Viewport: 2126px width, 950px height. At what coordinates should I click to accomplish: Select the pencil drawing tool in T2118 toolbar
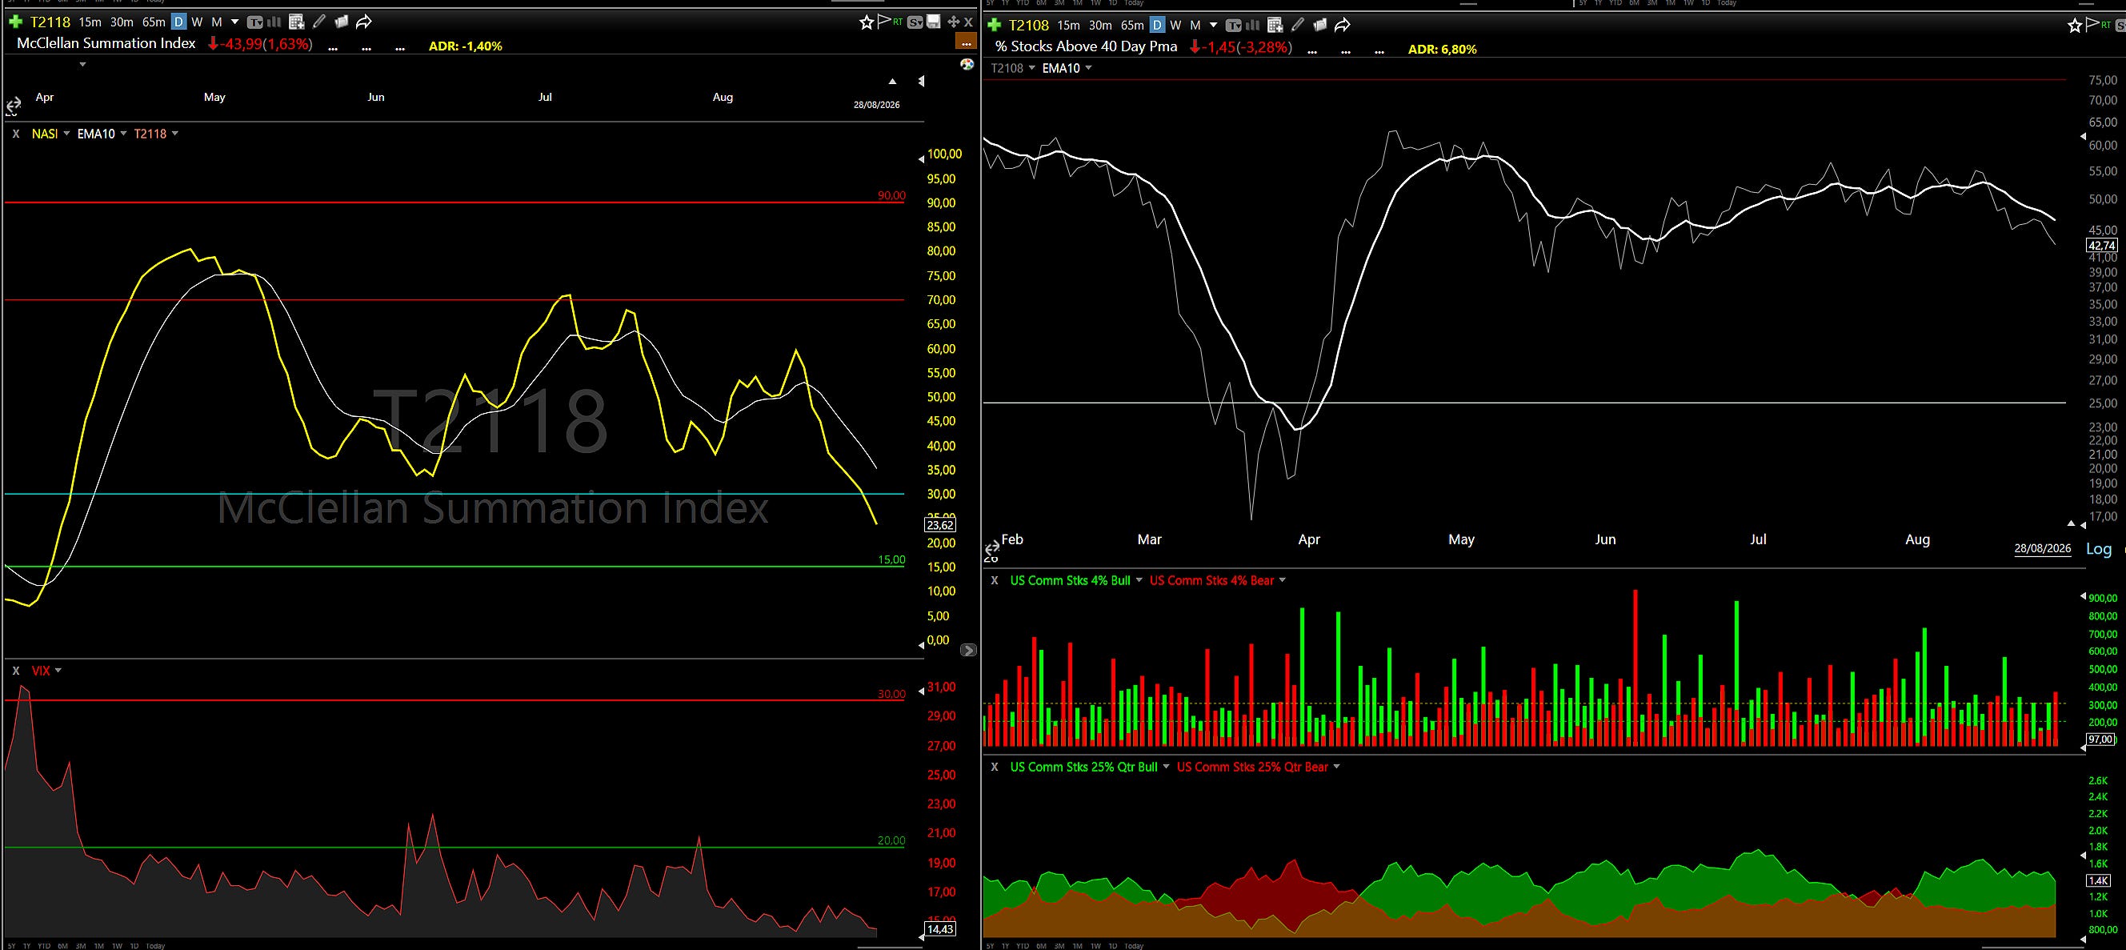319,22
